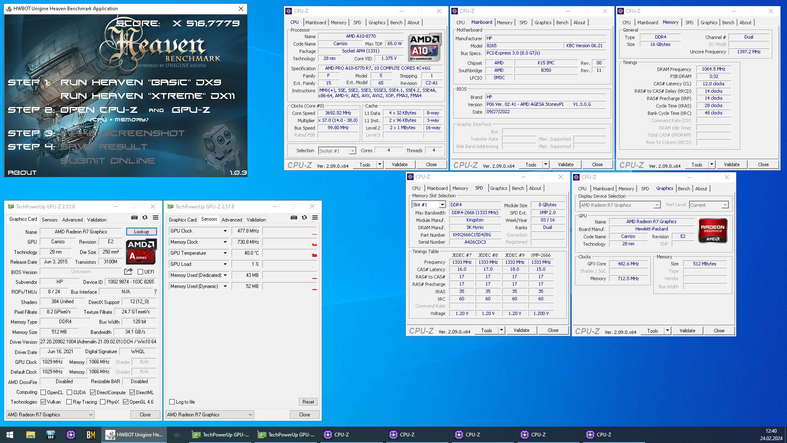The width and height of the screenshot is (787, 443).
Task: Click GPU Clock sensor graph
Action: (290, 231)
